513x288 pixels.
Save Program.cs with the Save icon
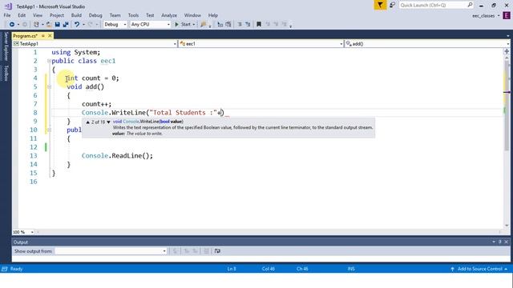(x=57, y=25)
